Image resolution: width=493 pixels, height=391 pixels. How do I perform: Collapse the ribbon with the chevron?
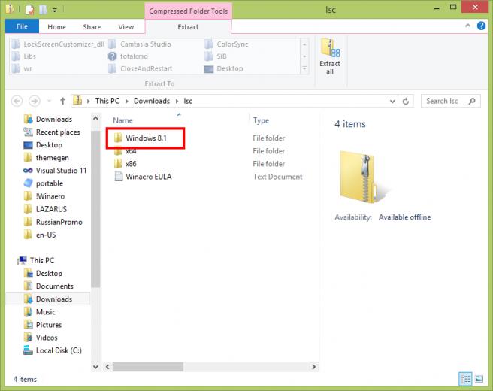467,26
